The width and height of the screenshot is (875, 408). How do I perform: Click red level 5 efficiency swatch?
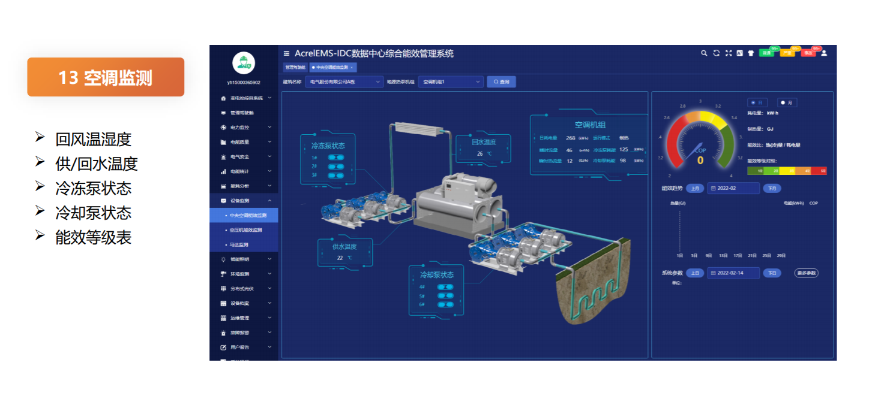819,171
